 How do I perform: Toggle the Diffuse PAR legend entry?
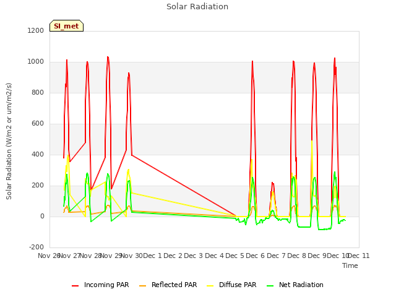[231, 285]
